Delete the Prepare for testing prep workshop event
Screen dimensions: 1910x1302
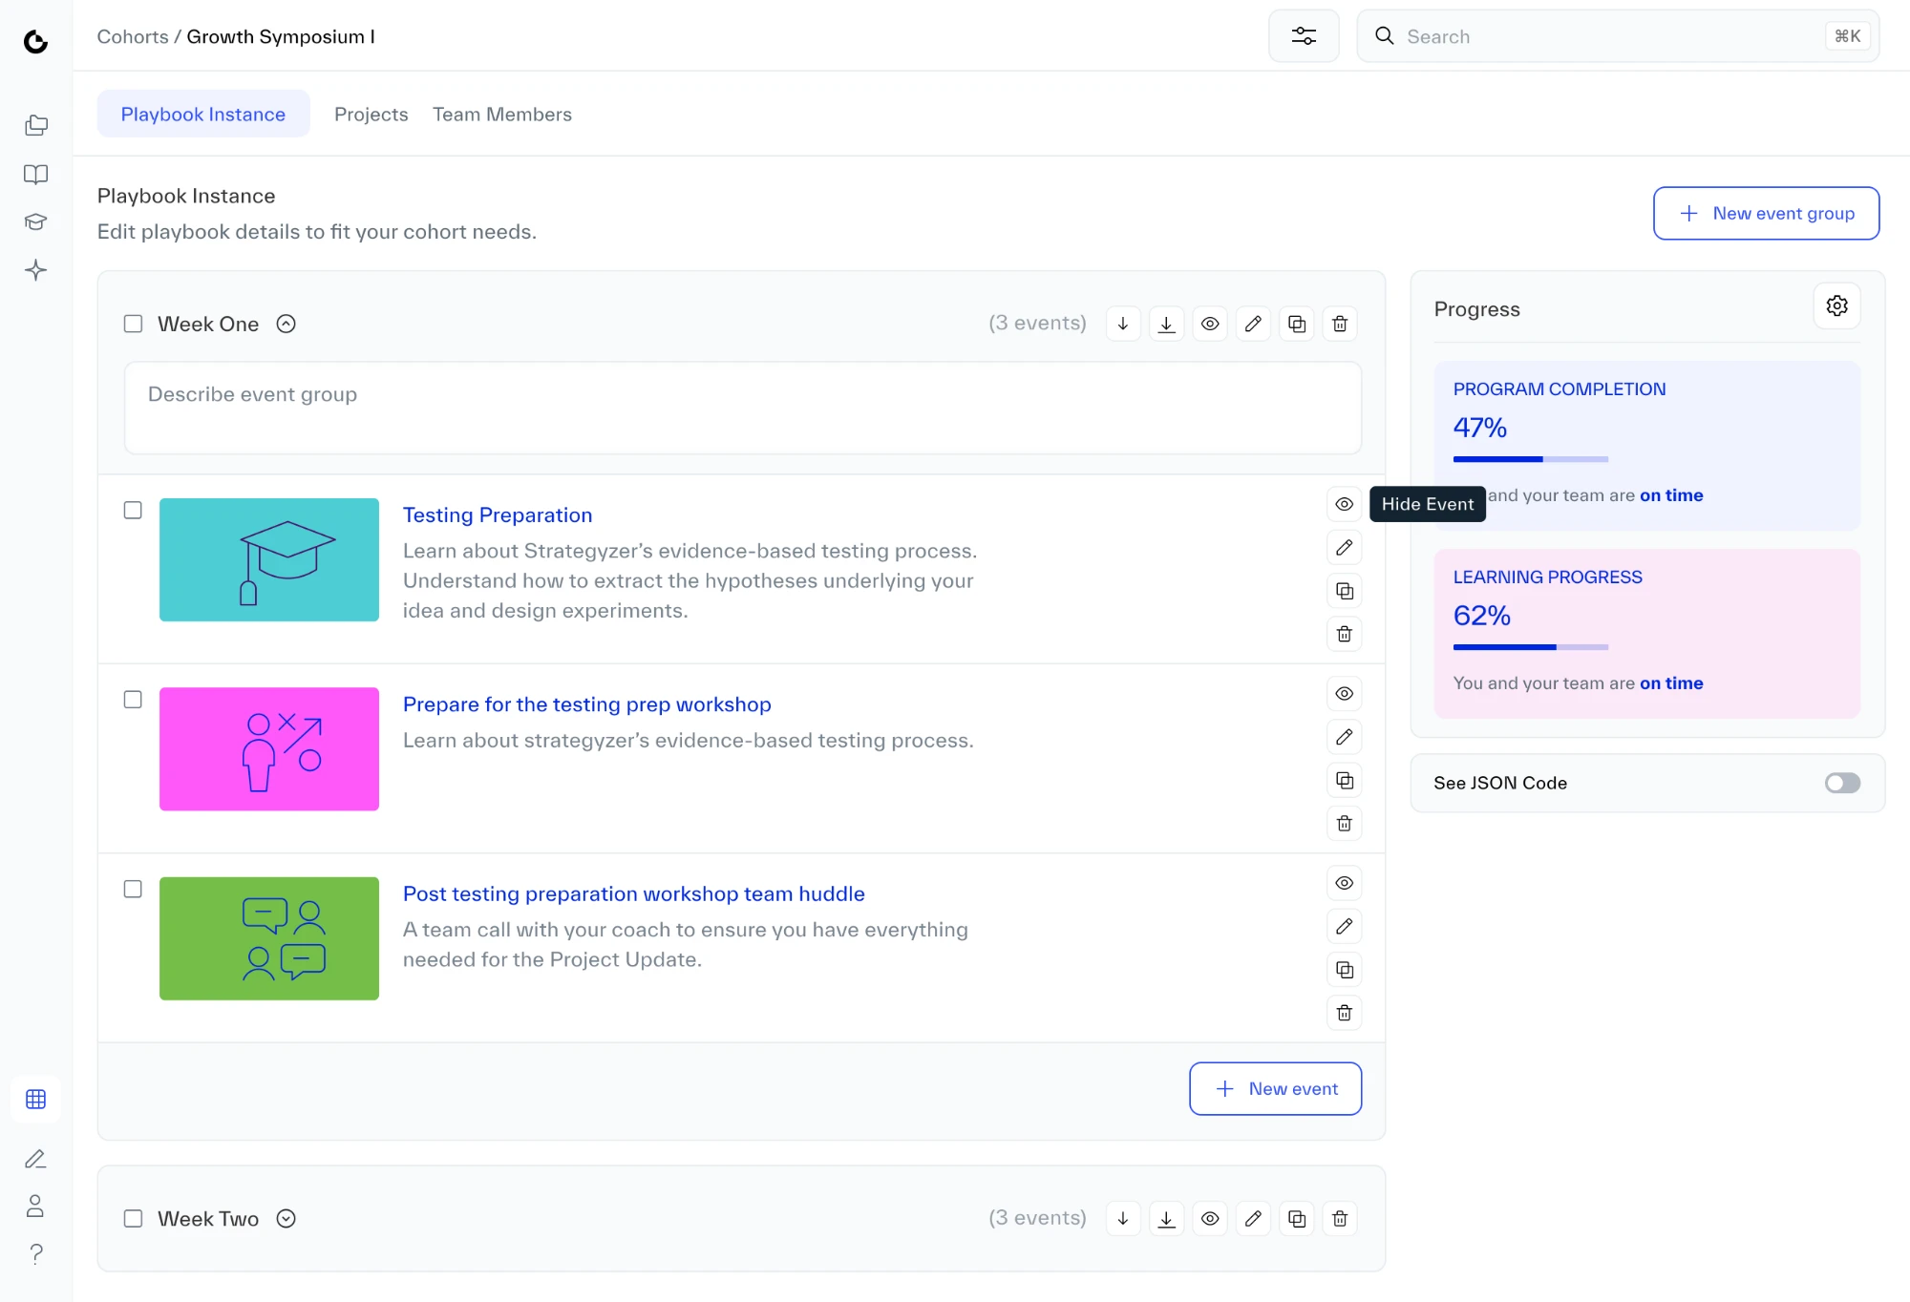[1345, 823]
